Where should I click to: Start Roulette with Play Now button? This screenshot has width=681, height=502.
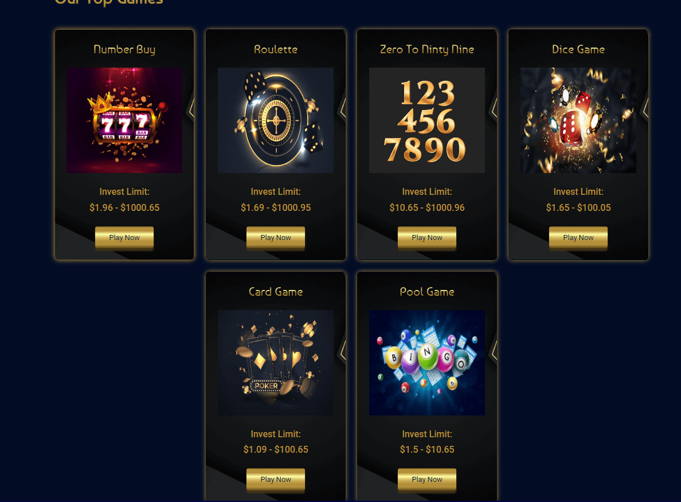(x=275, y=238)
